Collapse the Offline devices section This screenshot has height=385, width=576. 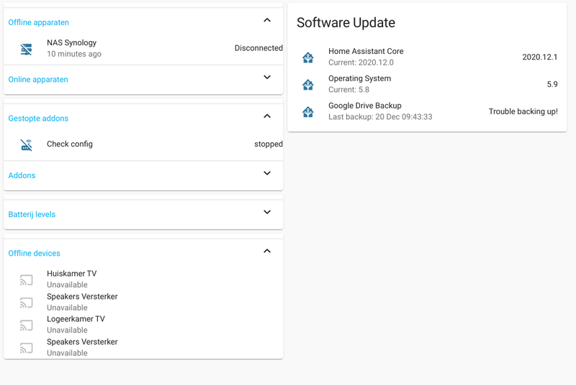pos(267,251)
